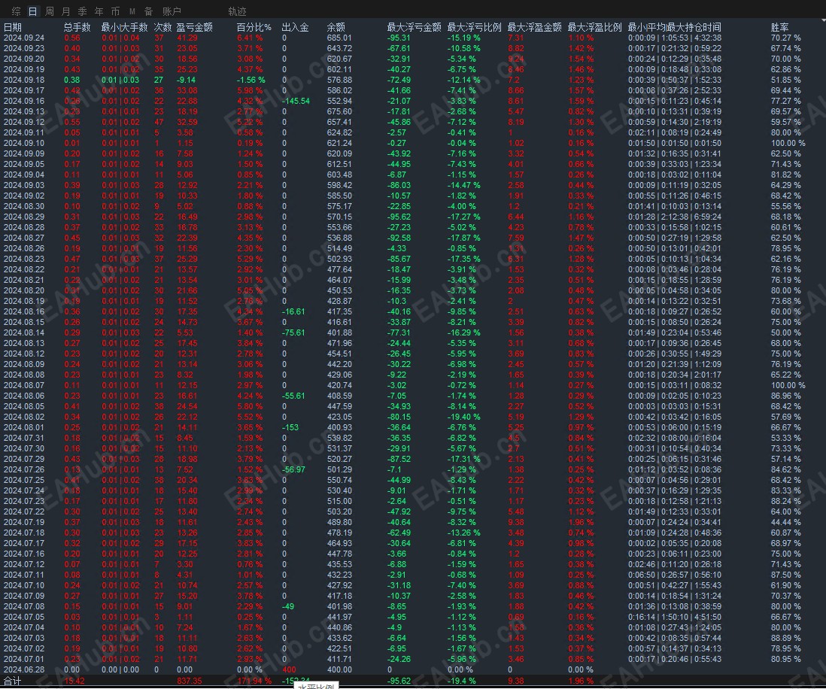Click the 2024.08.29 date cell
Viewport: 826px width, 689px height.
click(24, 217)
